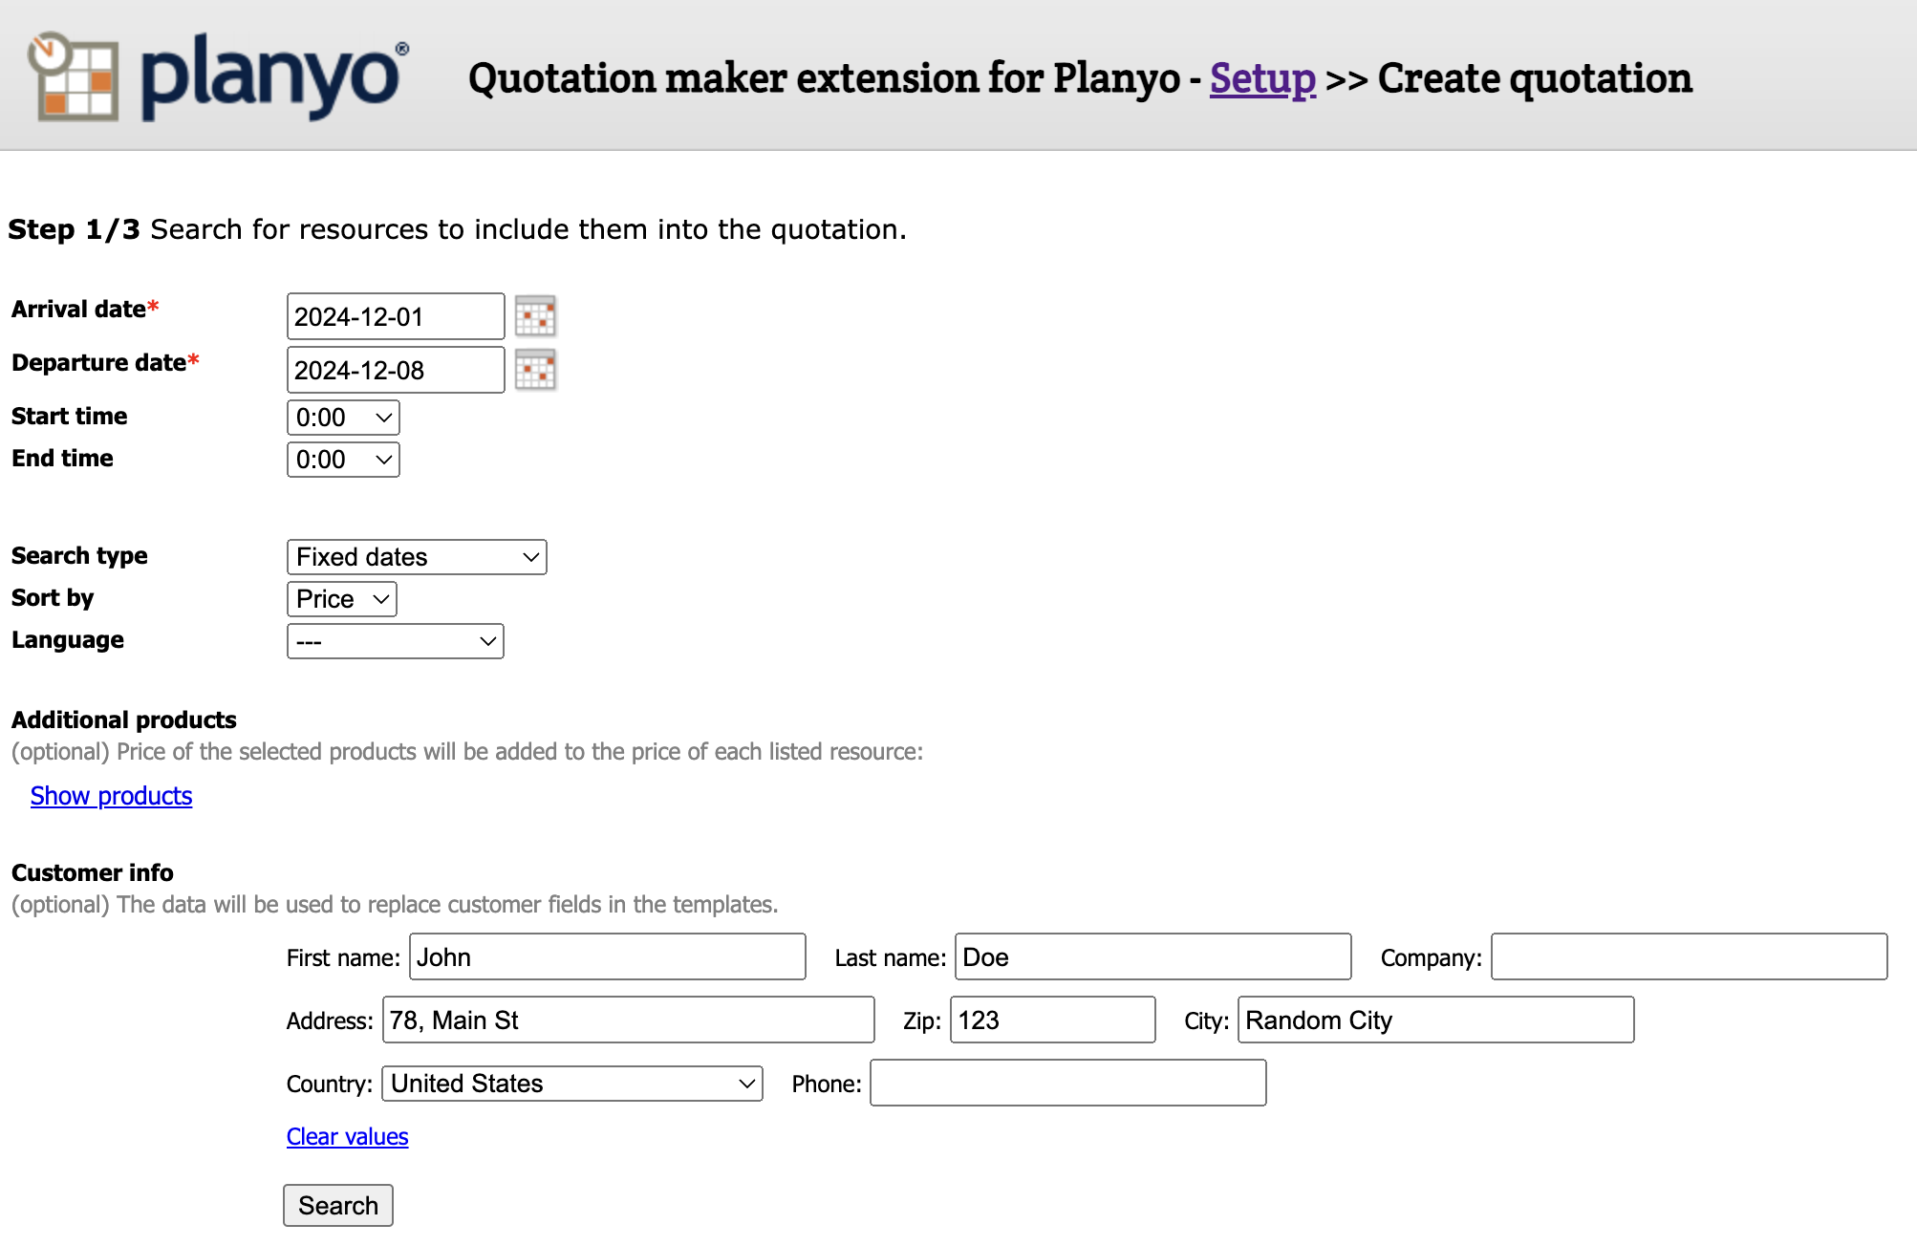Click the Clear values link
This screenshot has width=1917, height=1246.
(347, 1137)
